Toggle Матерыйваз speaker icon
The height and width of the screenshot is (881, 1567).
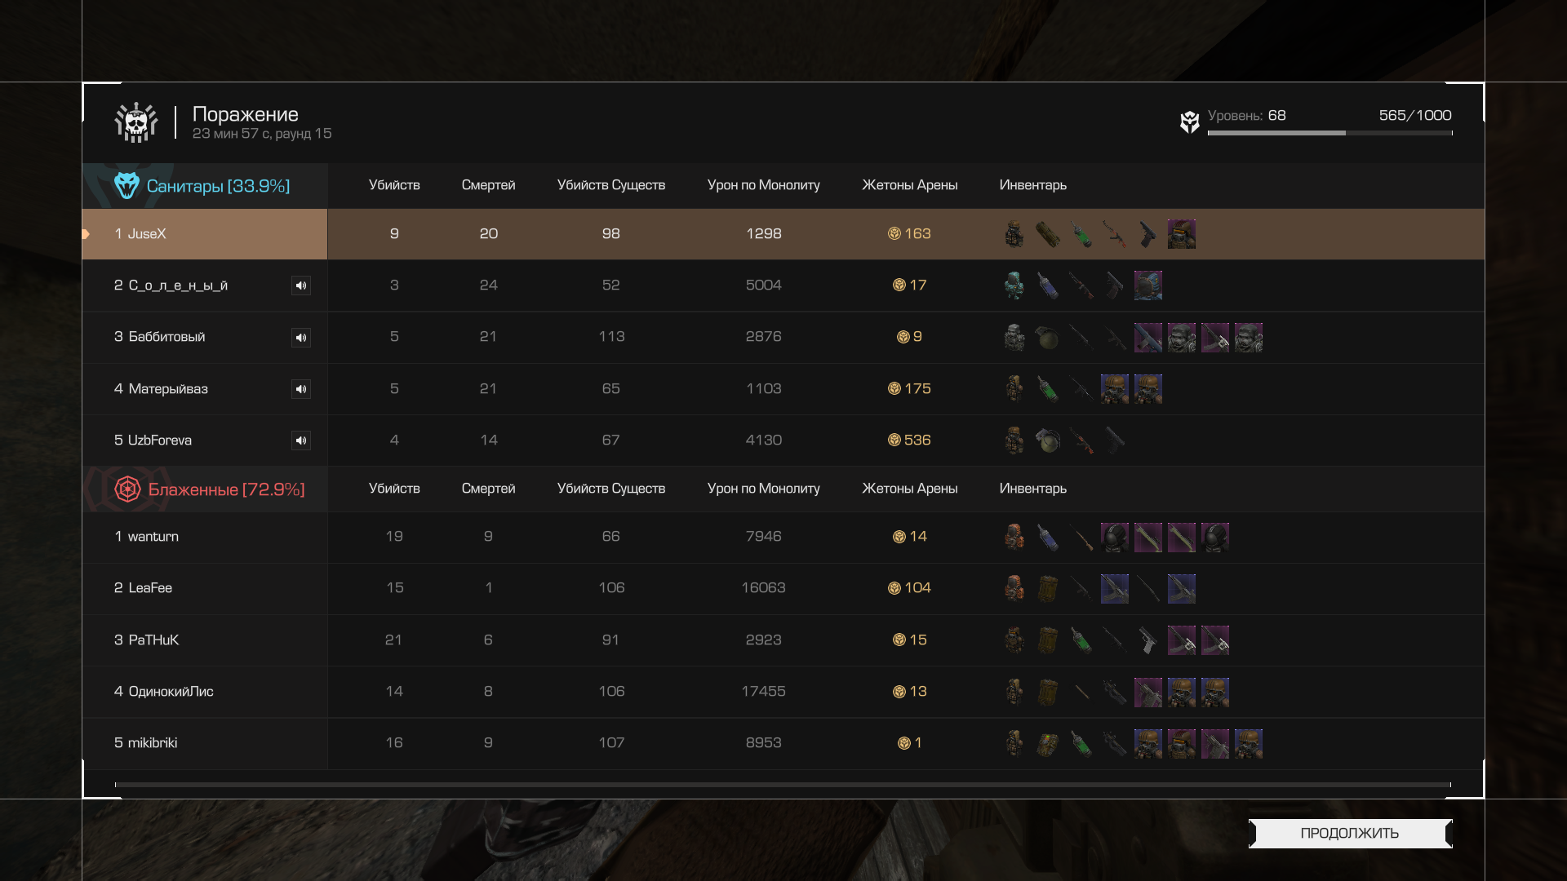tap(301, 389)
